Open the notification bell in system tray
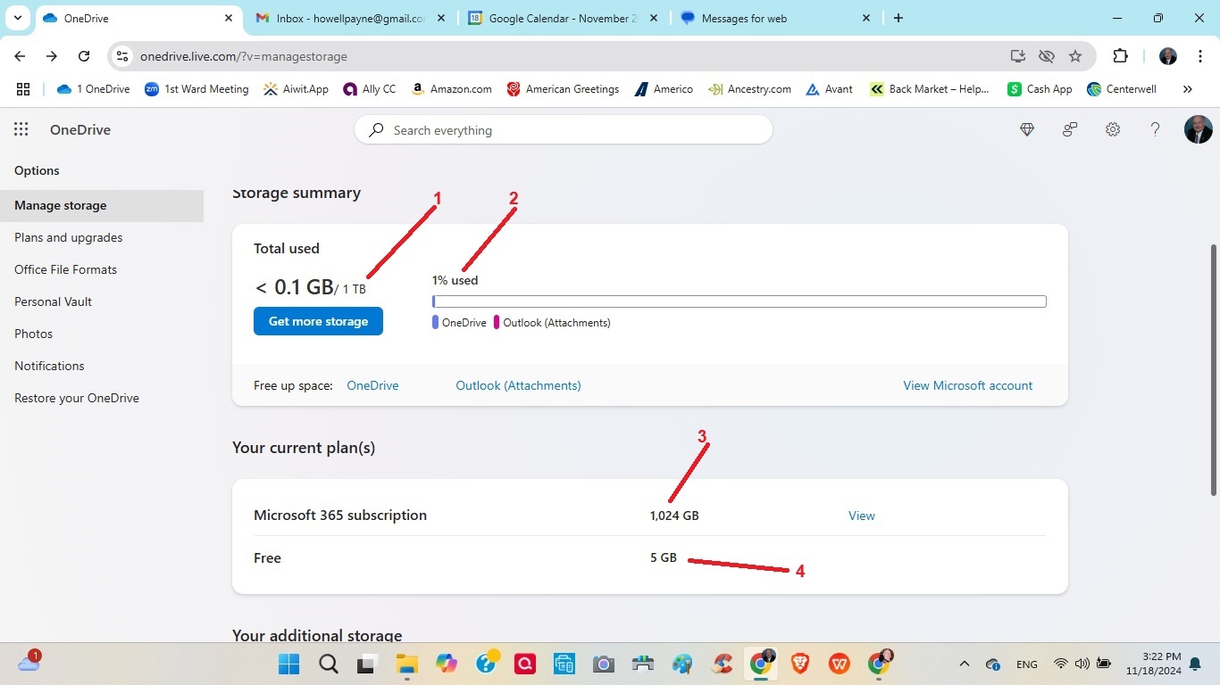 point(1195,664)
